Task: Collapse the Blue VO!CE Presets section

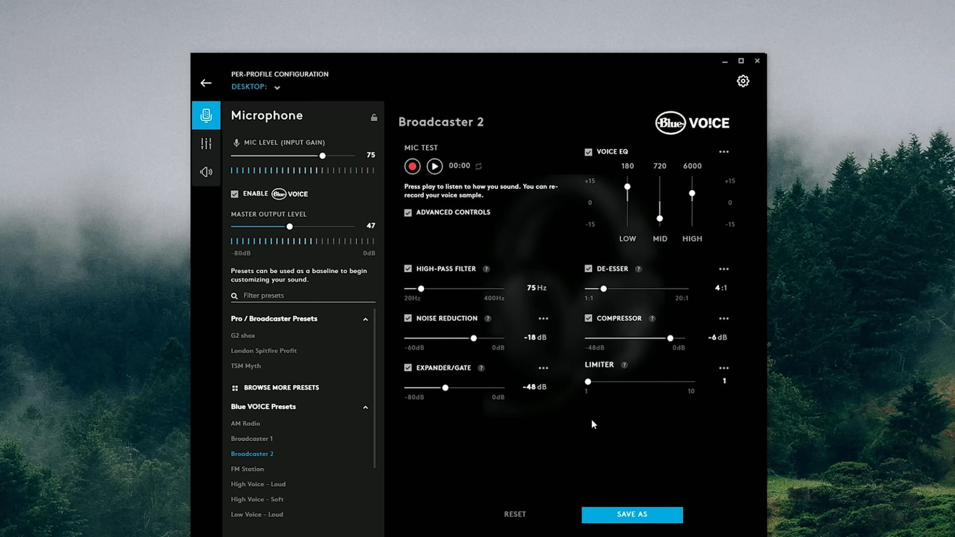Action: [x=365, y=407]
